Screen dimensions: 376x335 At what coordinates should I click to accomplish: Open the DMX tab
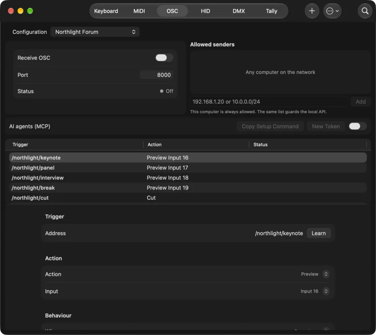[239, 11]
